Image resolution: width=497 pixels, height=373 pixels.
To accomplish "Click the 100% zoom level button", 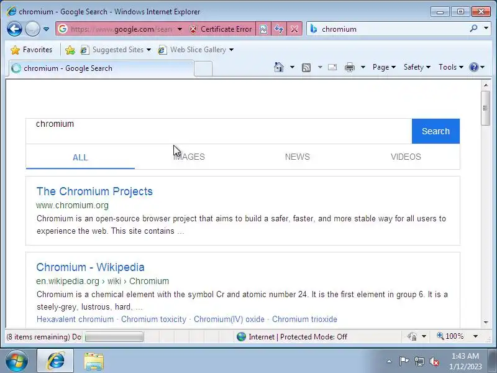I will point(450,336).
